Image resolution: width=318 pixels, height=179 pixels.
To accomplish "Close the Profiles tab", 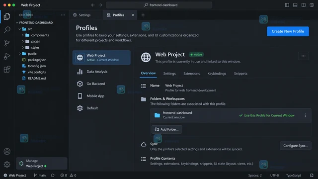I will click(x=133, y=15).
